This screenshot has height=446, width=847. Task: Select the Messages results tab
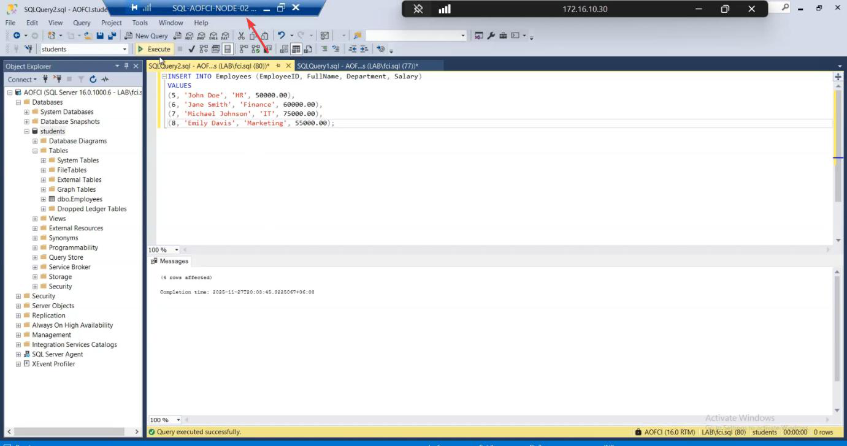170,261
